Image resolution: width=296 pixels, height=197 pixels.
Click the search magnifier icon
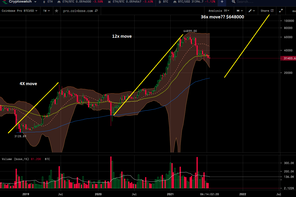click(234, 2)
